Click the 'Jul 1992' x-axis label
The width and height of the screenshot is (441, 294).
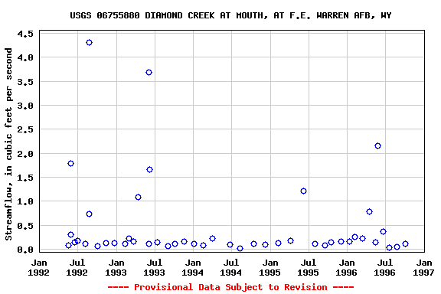coord(77,267)
